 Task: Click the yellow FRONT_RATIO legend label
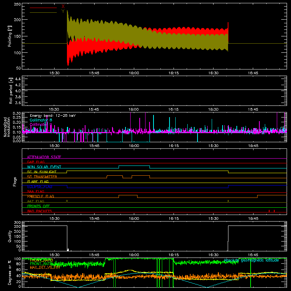41,260
